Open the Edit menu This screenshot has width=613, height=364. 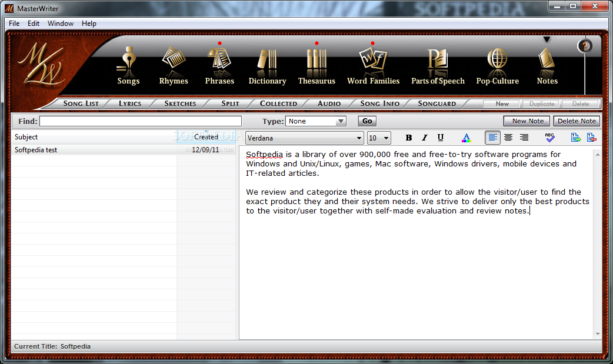[33, 24]
